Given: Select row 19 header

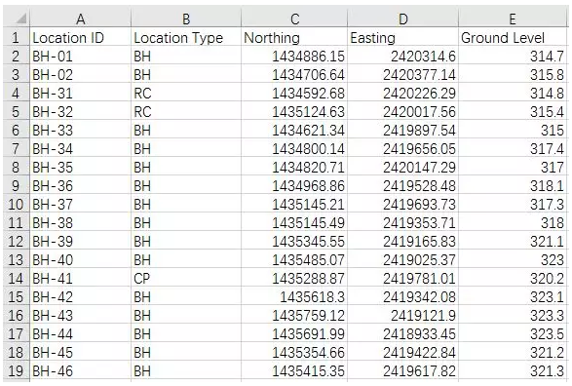Looking at the screenshot, I should pyautogui.click(x=16, y=371).
